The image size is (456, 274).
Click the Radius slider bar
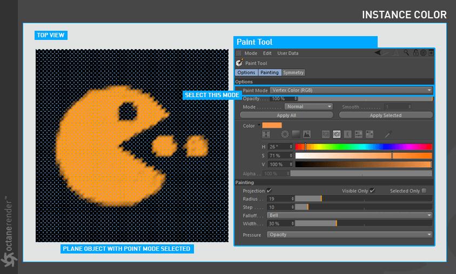click(364, 199)
